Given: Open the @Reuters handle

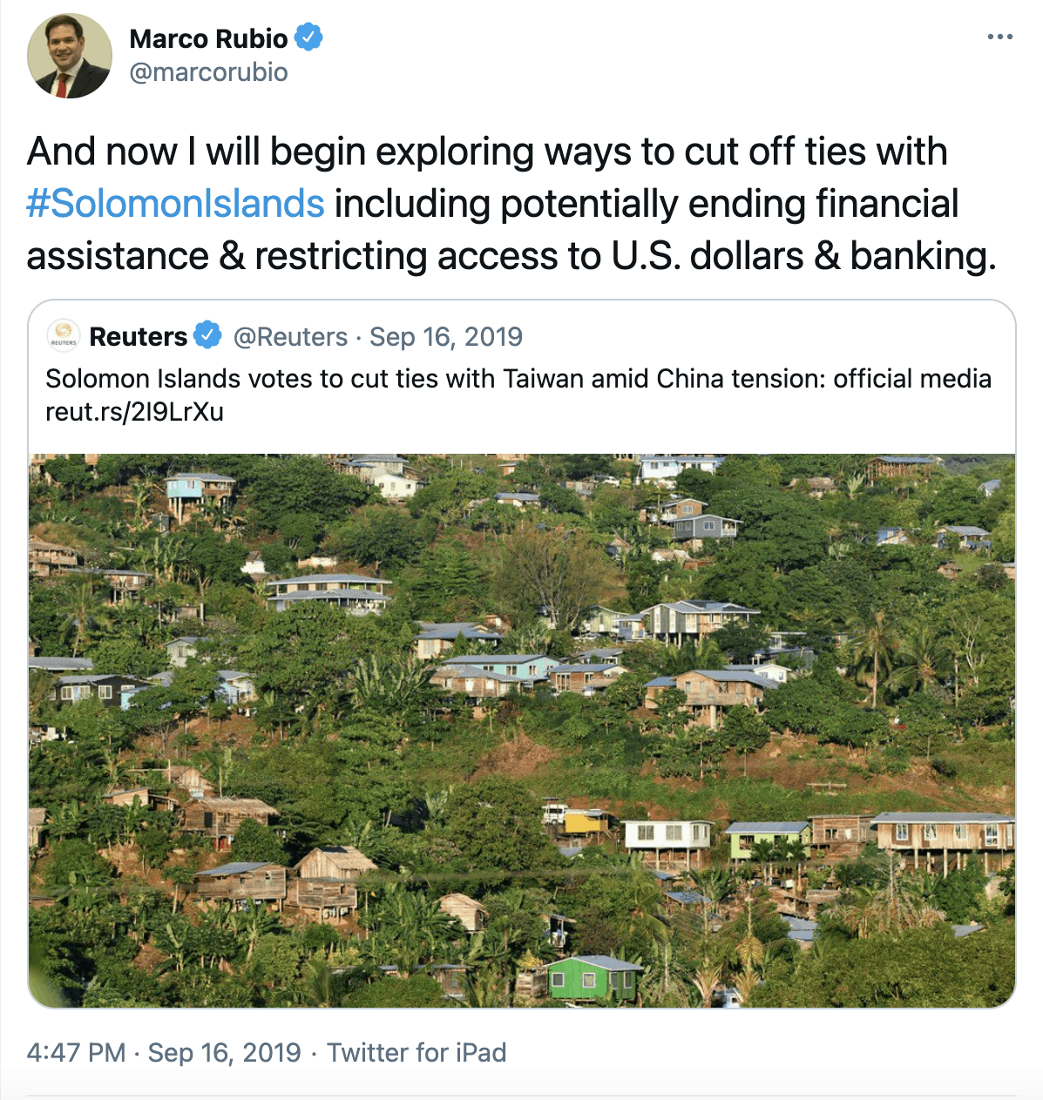Looking at the screenshot, I should click(x=290, y=336).
